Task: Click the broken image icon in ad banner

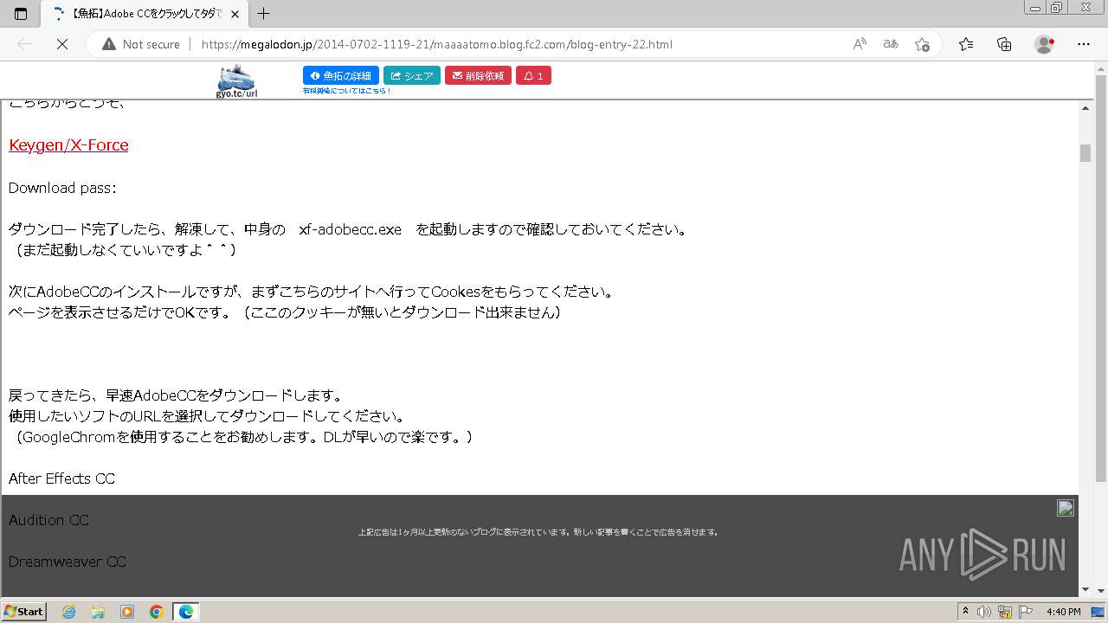Action: click(1066, 508)
